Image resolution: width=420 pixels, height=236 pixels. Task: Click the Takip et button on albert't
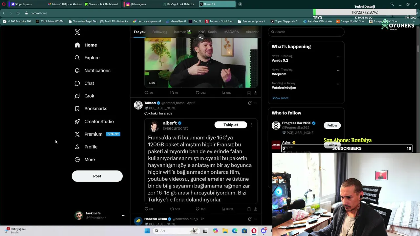(231, 125)
